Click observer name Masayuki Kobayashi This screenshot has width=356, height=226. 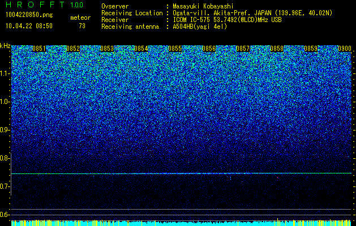pyautogui.click(x=203, y=6)
